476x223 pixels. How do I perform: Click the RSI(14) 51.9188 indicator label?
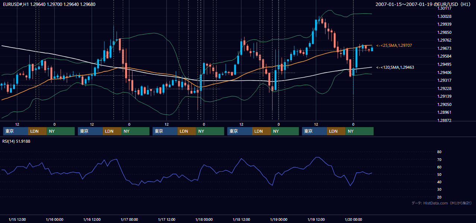pos(16,141)
